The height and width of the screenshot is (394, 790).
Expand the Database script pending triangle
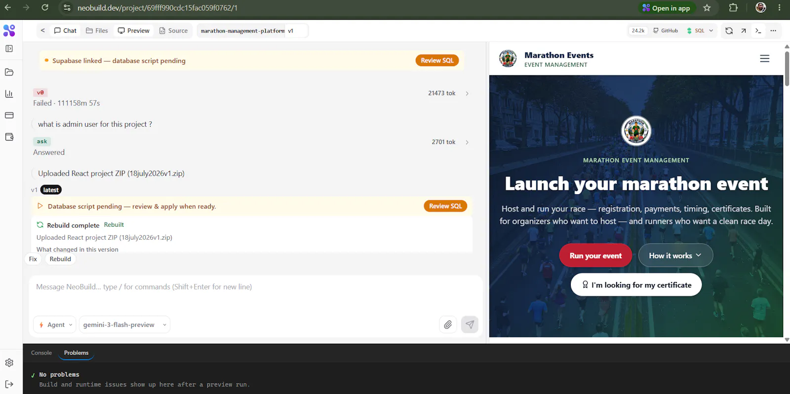pyautogui.click(x=40, y=206)
